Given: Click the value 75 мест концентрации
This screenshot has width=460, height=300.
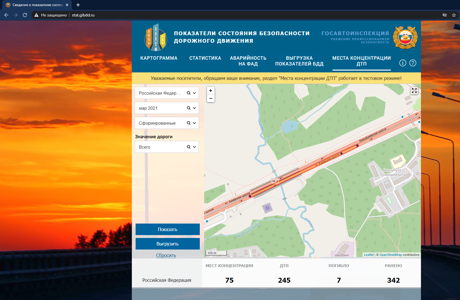Looking at the screenshot, I should point(230,280).
